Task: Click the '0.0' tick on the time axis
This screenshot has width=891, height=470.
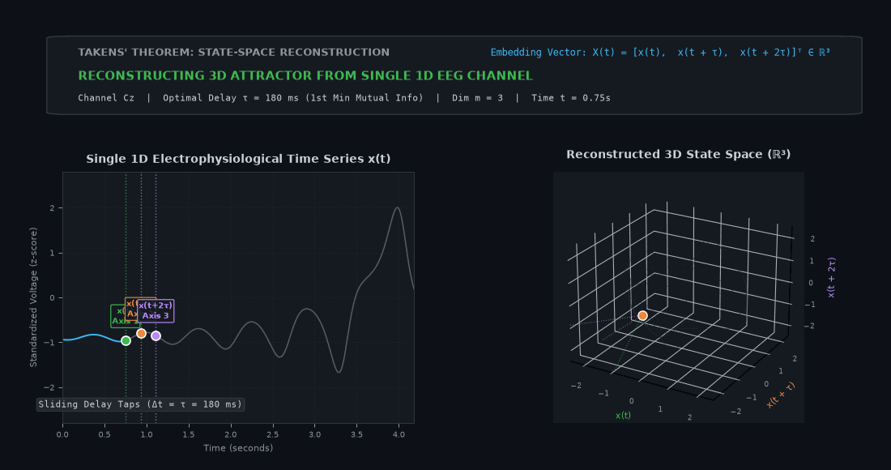Action: [62, 434]
